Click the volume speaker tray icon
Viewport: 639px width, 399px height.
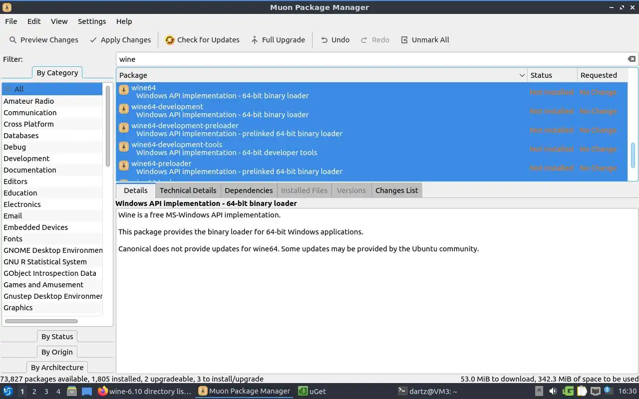click(553, 392)
